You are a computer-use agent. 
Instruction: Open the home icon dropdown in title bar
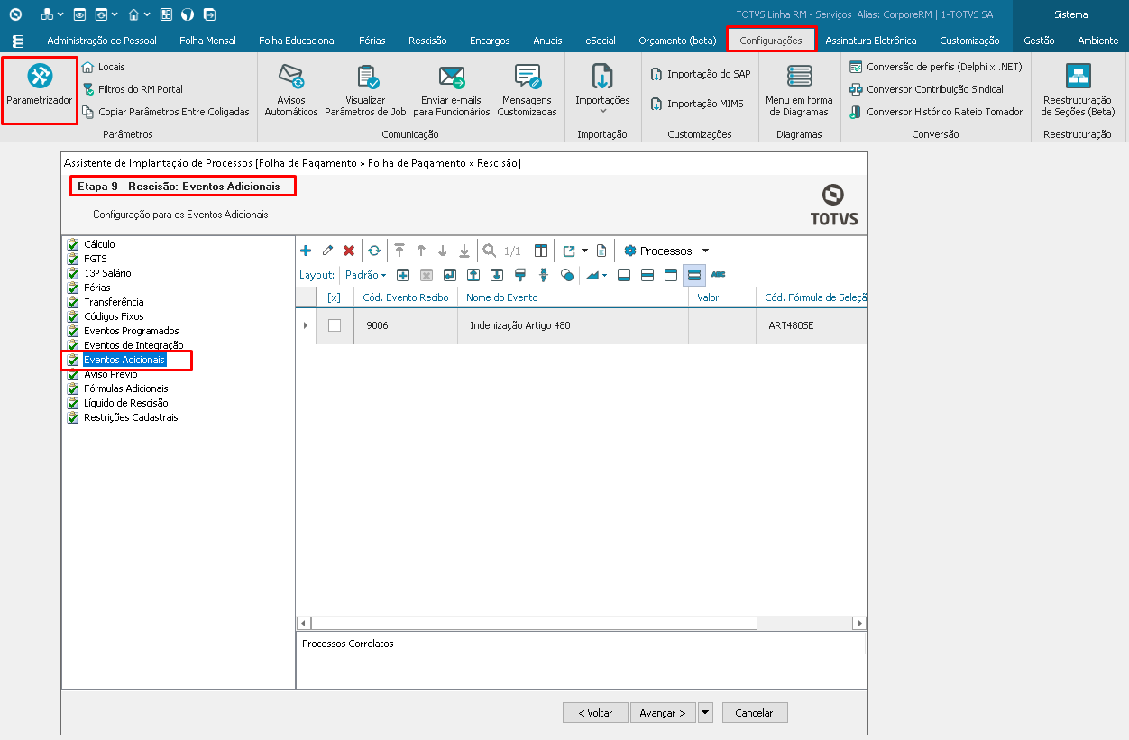pos(146,14)
